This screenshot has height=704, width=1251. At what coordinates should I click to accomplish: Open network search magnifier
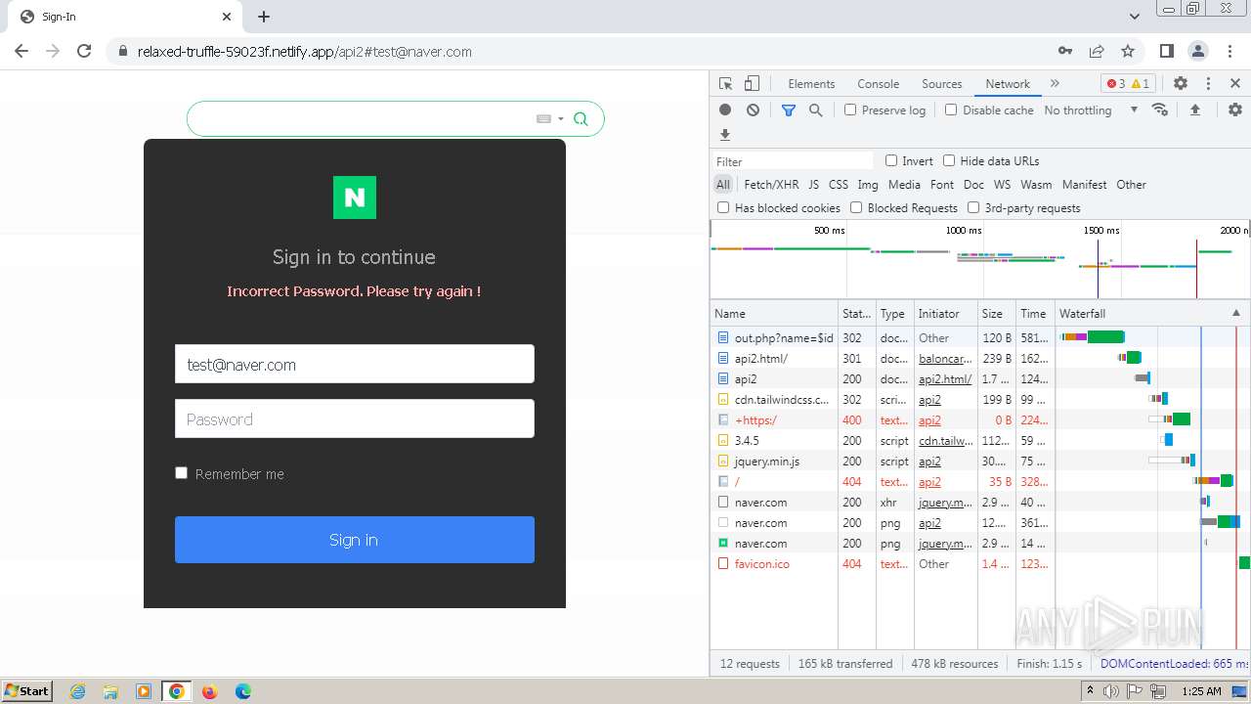[x=816, y=110]
